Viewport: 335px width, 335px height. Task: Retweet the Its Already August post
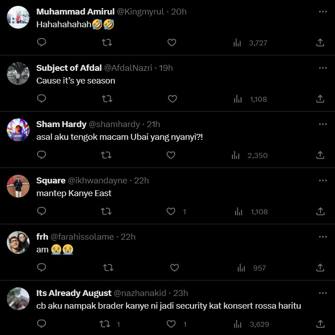105,324
